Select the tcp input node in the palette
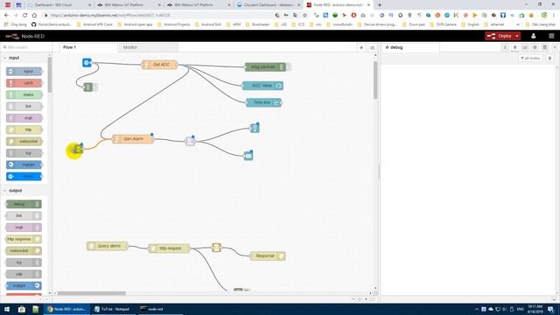This screenshot has height=315, width=560. (24, 153)
